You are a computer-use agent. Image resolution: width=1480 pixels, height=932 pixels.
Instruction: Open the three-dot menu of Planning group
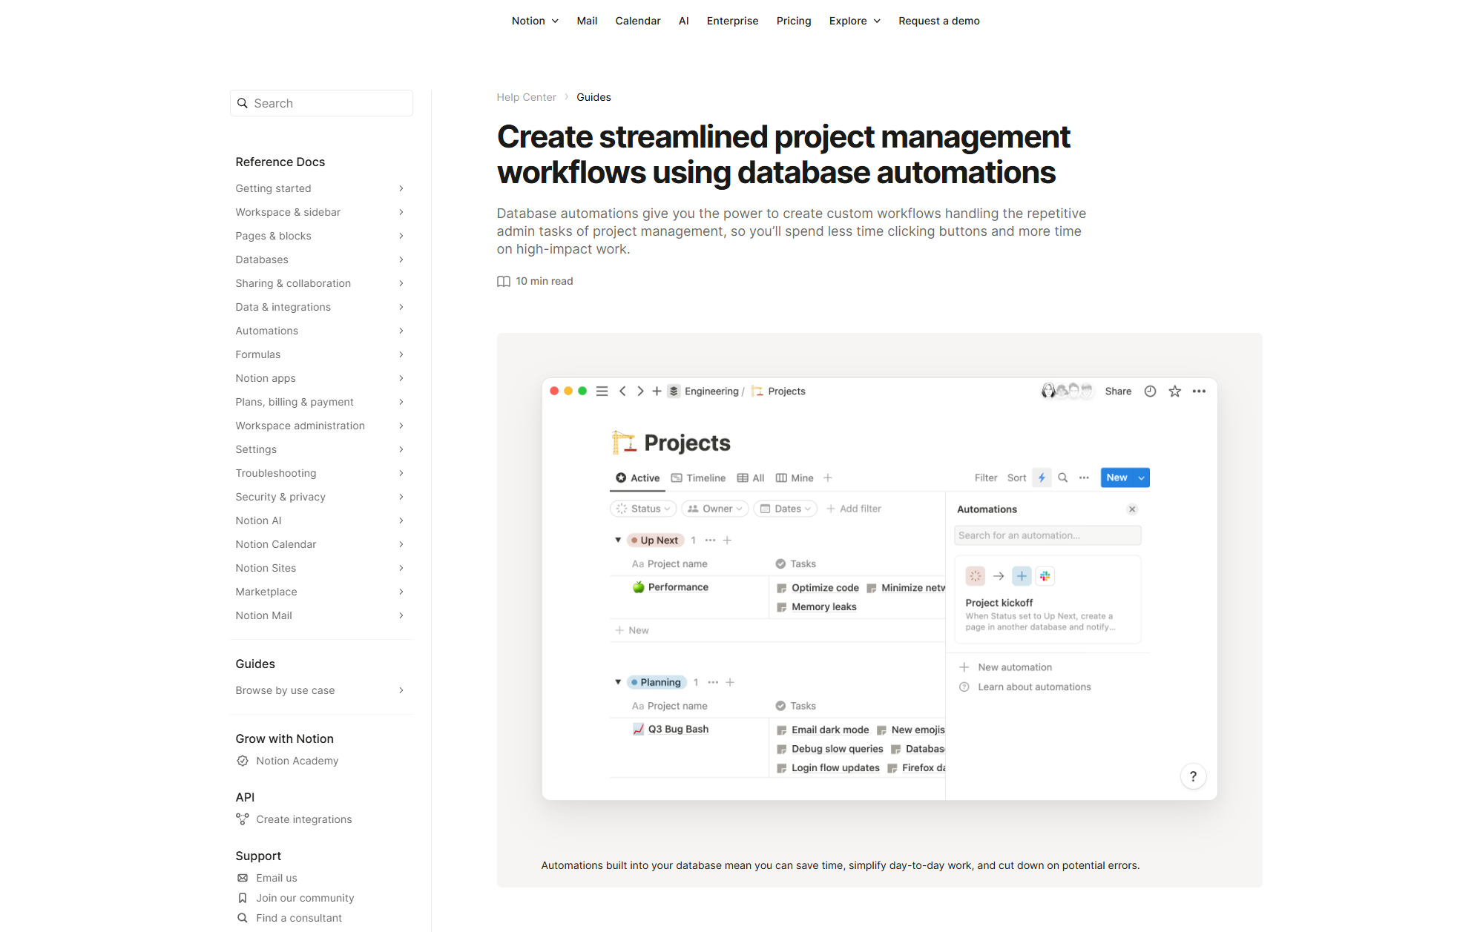click(713, 682)
